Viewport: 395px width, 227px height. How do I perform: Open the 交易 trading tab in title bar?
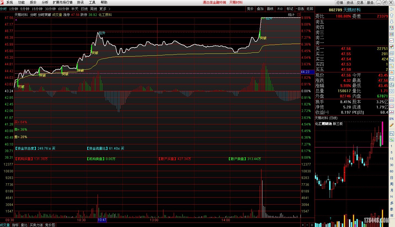(360, 2)
